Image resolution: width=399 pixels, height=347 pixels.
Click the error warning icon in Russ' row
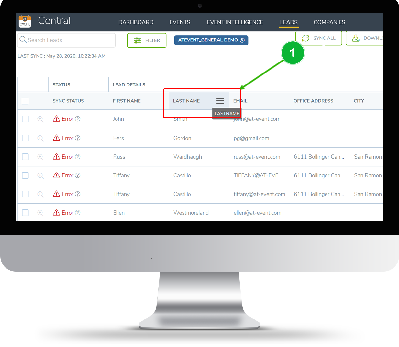56,156
